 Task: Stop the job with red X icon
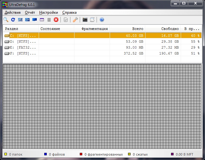click(56, 20)
